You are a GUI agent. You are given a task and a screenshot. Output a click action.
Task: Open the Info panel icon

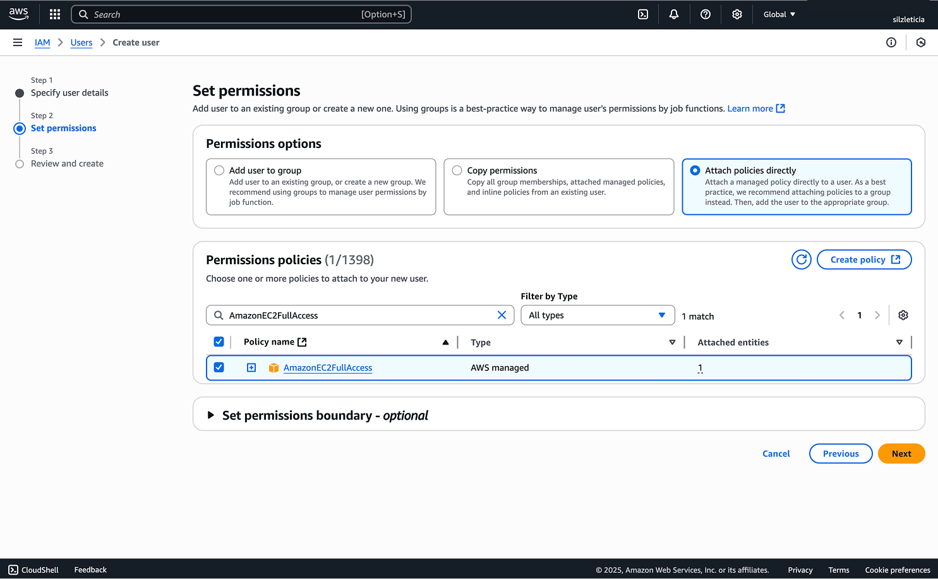point(891,42)
